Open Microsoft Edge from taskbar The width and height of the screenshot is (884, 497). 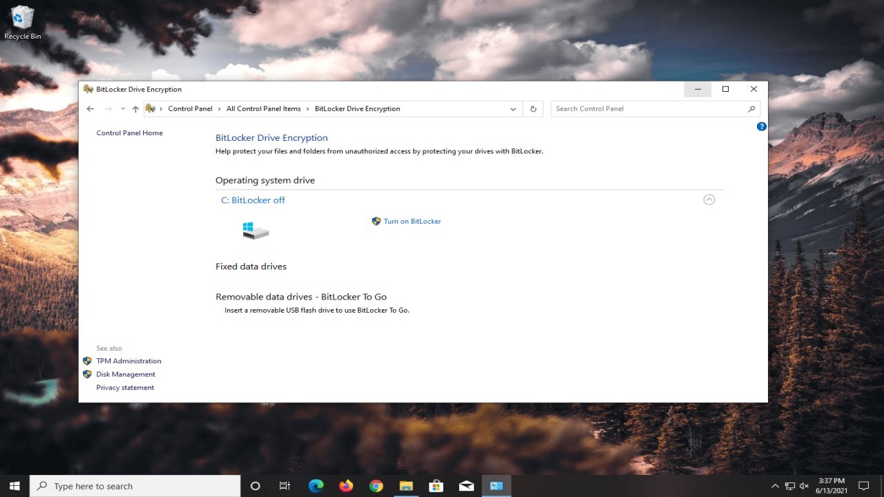(x=316, y=486)
